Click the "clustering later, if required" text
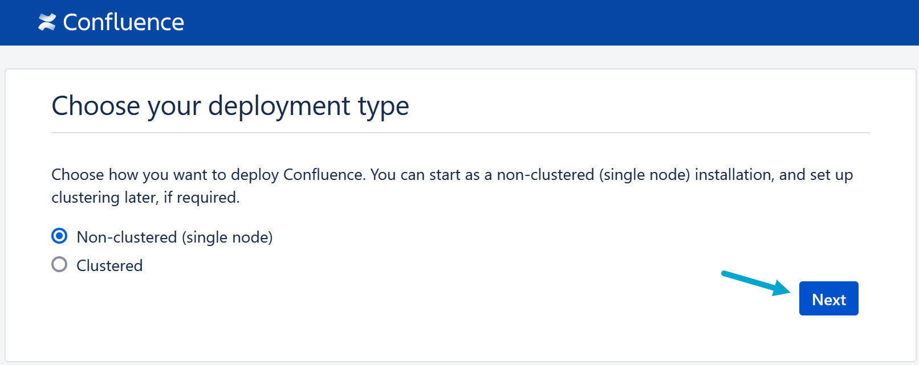919x365 pixels. tap(145, 198)
